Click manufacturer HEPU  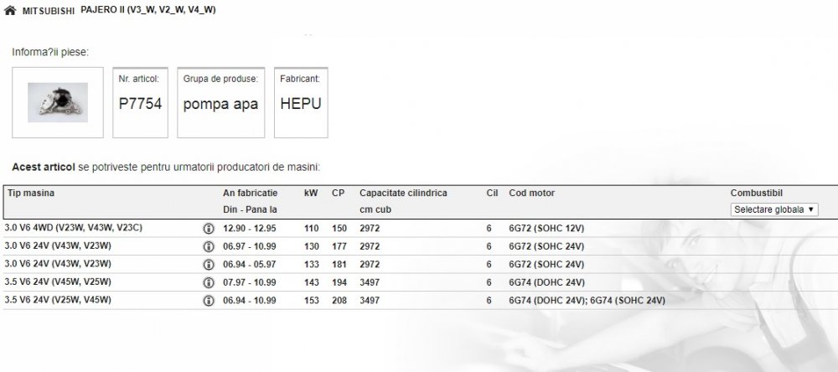[x=301, y=104]
